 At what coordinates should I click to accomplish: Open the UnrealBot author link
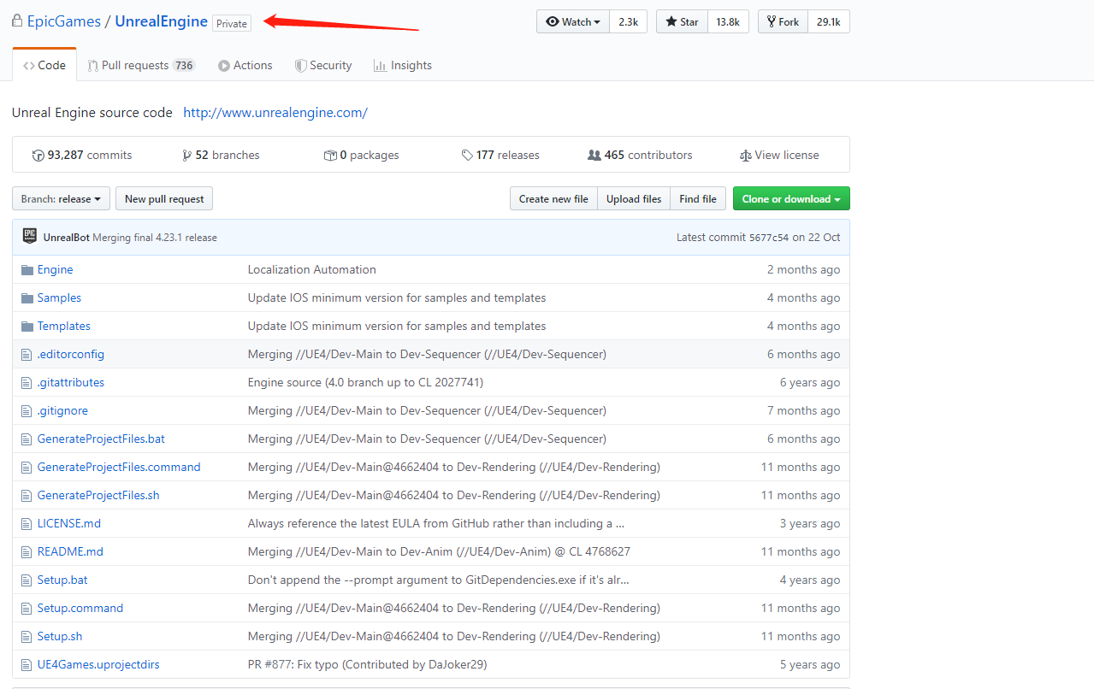(x=67, y=237)
